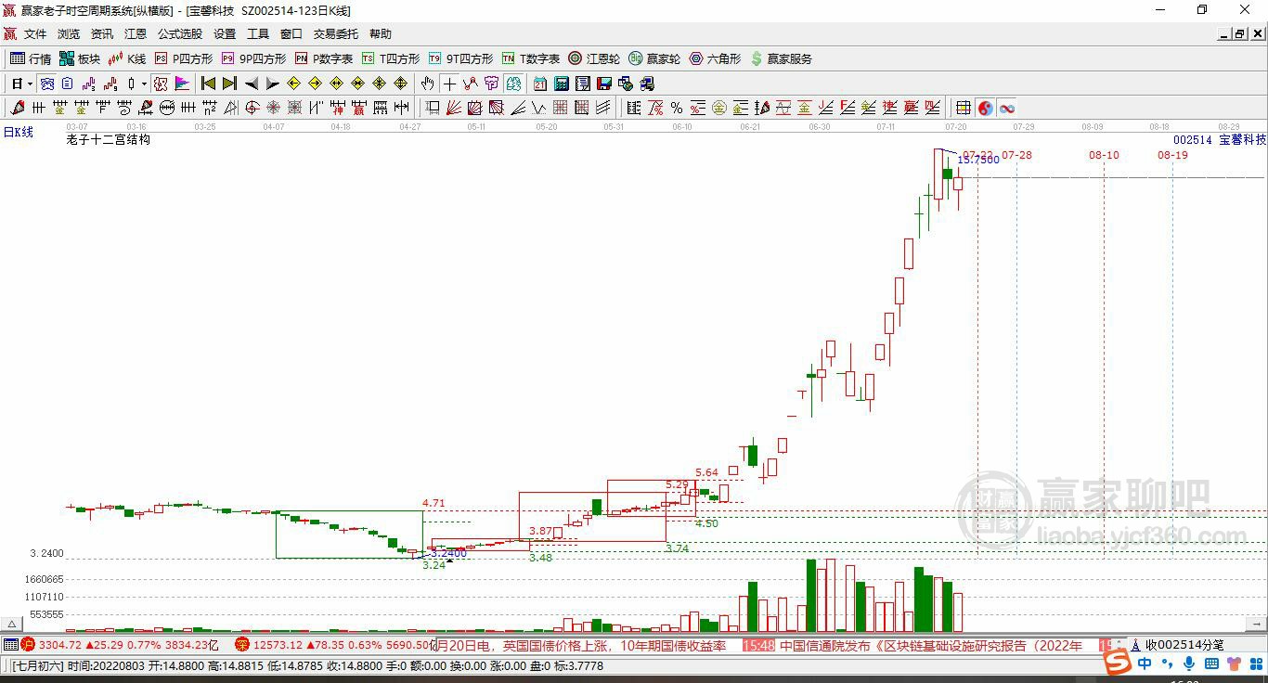The image size is (1268, 683).
Task: Open the 江恩轮 Gann wheel
Action: click(594, 58)
